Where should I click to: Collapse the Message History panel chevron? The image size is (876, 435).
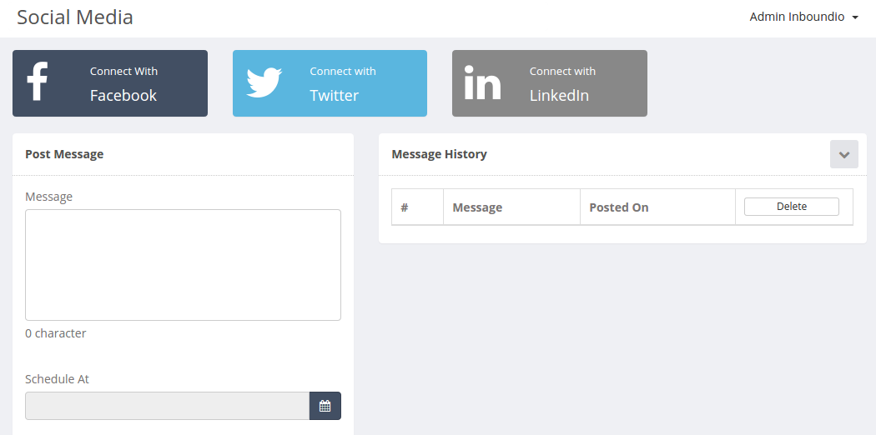pos(844,154)
